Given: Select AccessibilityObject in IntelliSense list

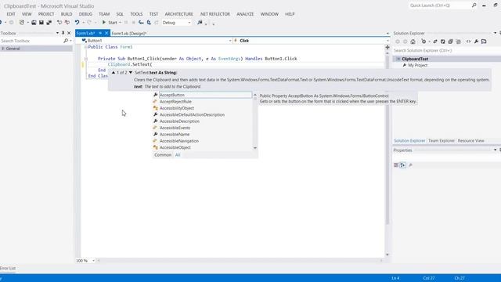Looking at the screenshot, I should click(x=177, y=108).
